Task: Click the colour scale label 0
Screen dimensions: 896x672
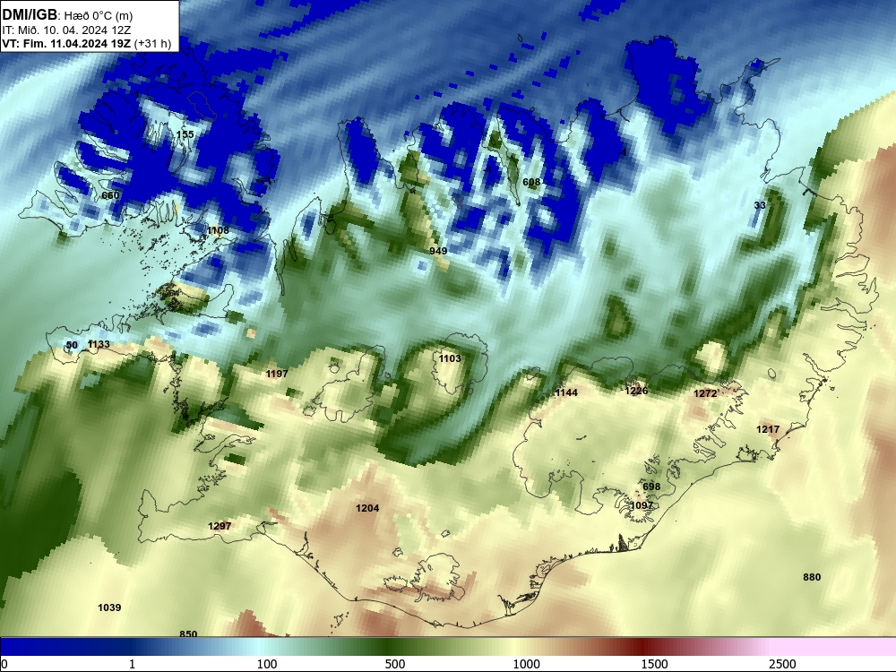Action: point(4,664)
